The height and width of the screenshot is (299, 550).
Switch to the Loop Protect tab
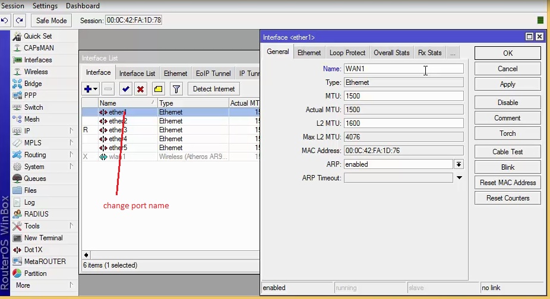347,53
